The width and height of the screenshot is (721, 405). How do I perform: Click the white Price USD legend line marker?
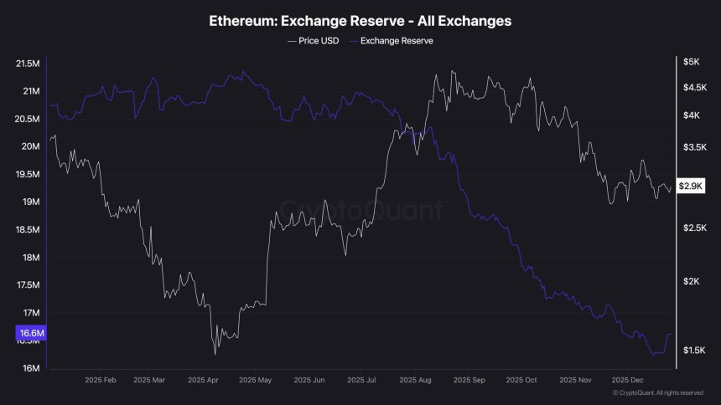click(x=291, y=40)
